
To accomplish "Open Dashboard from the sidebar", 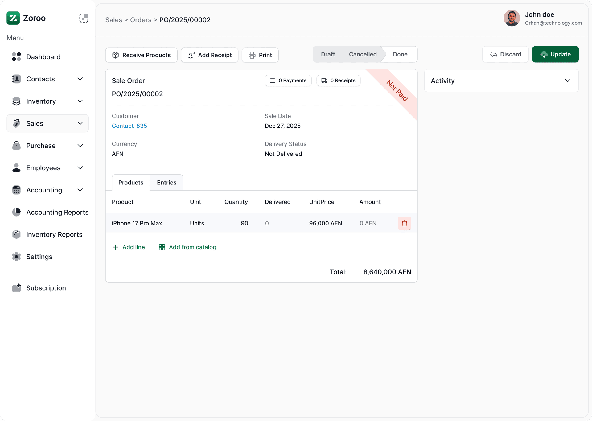I will click(x=43, y=57).
